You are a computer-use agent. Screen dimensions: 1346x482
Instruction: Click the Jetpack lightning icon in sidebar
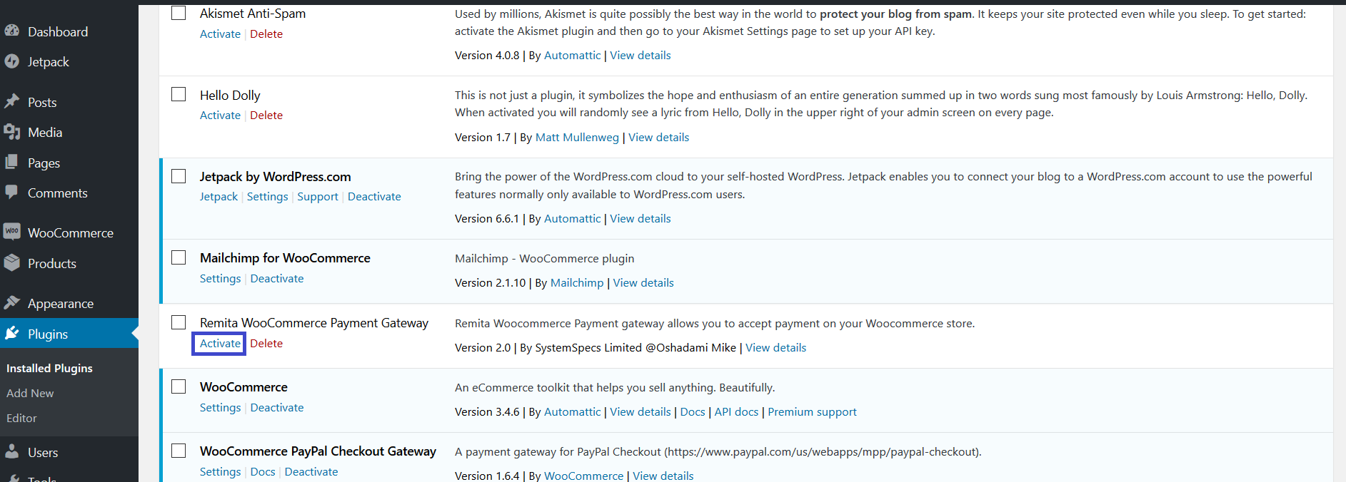coord(11,61)
